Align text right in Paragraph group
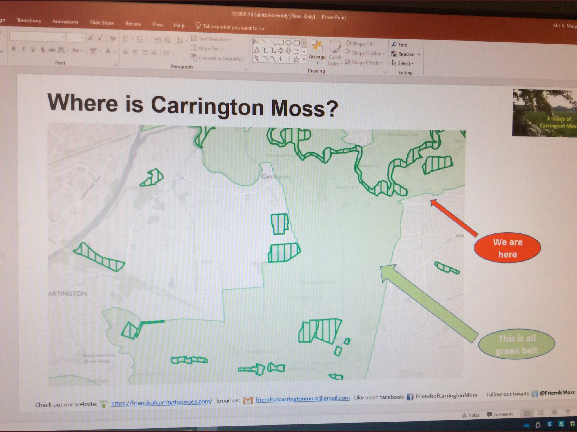 [x=145, y=53]
